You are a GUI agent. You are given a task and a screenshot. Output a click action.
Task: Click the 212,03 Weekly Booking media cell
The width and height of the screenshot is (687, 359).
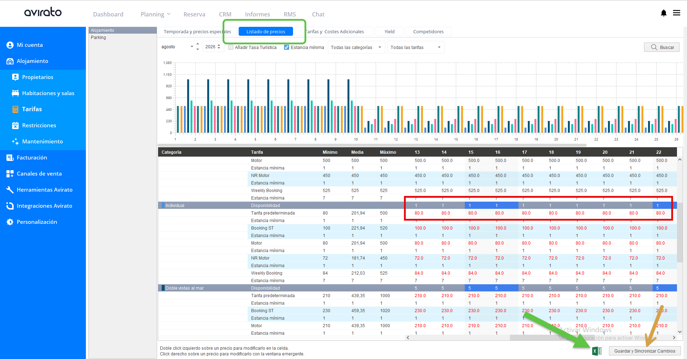click(x=358, y=273)
